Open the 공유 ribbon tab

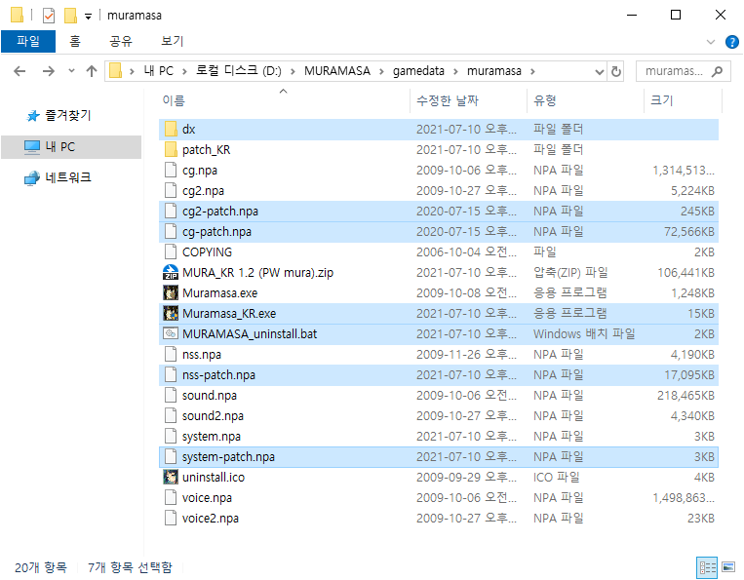click(121, 41)
